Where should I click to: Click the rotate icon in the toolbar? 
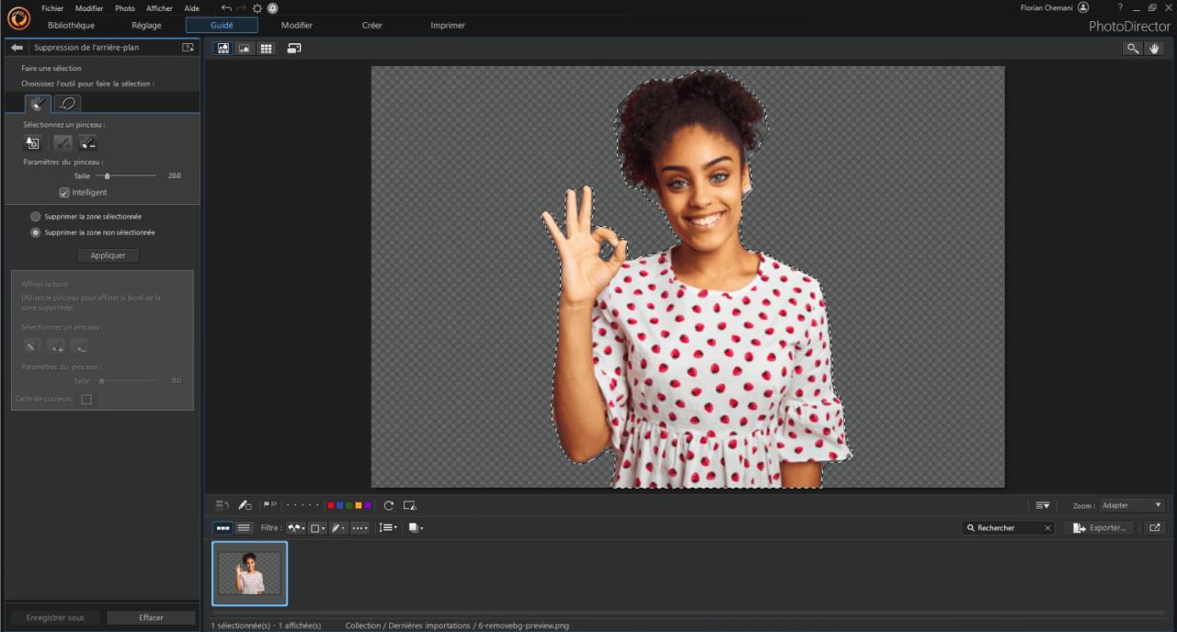388,505
